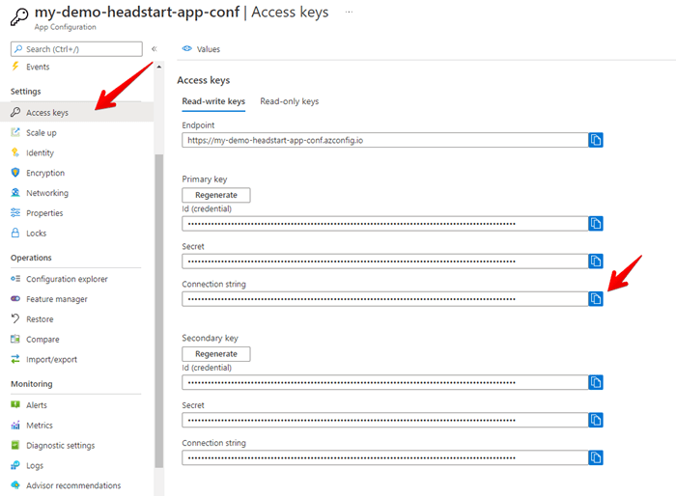Click the Endpoint URL field
The width and height of the screenshot is (676, 496).
tap(385, 140)
